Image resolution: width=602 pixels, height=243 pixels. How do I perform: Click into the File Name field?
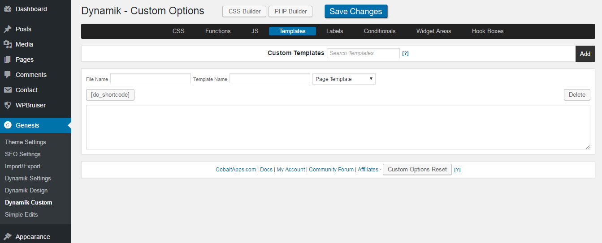tap(151, 78)
